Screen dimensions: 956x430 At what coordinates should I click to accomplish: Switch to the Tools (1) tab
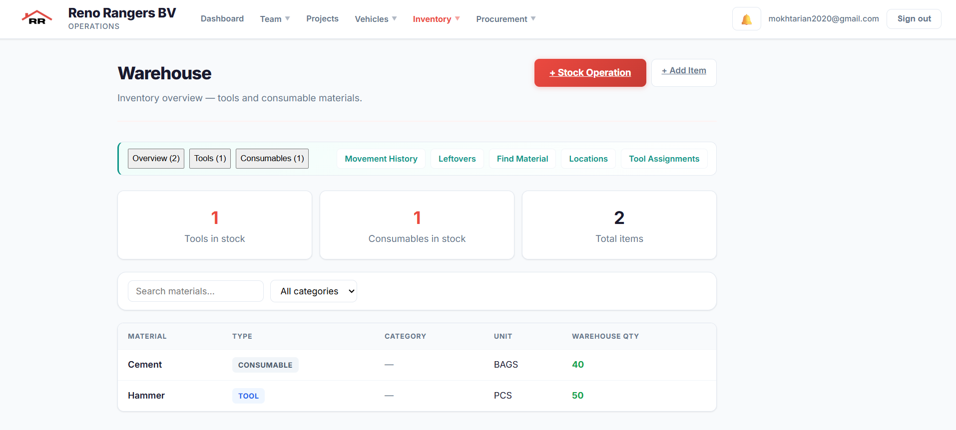click(x=210, y=159)
